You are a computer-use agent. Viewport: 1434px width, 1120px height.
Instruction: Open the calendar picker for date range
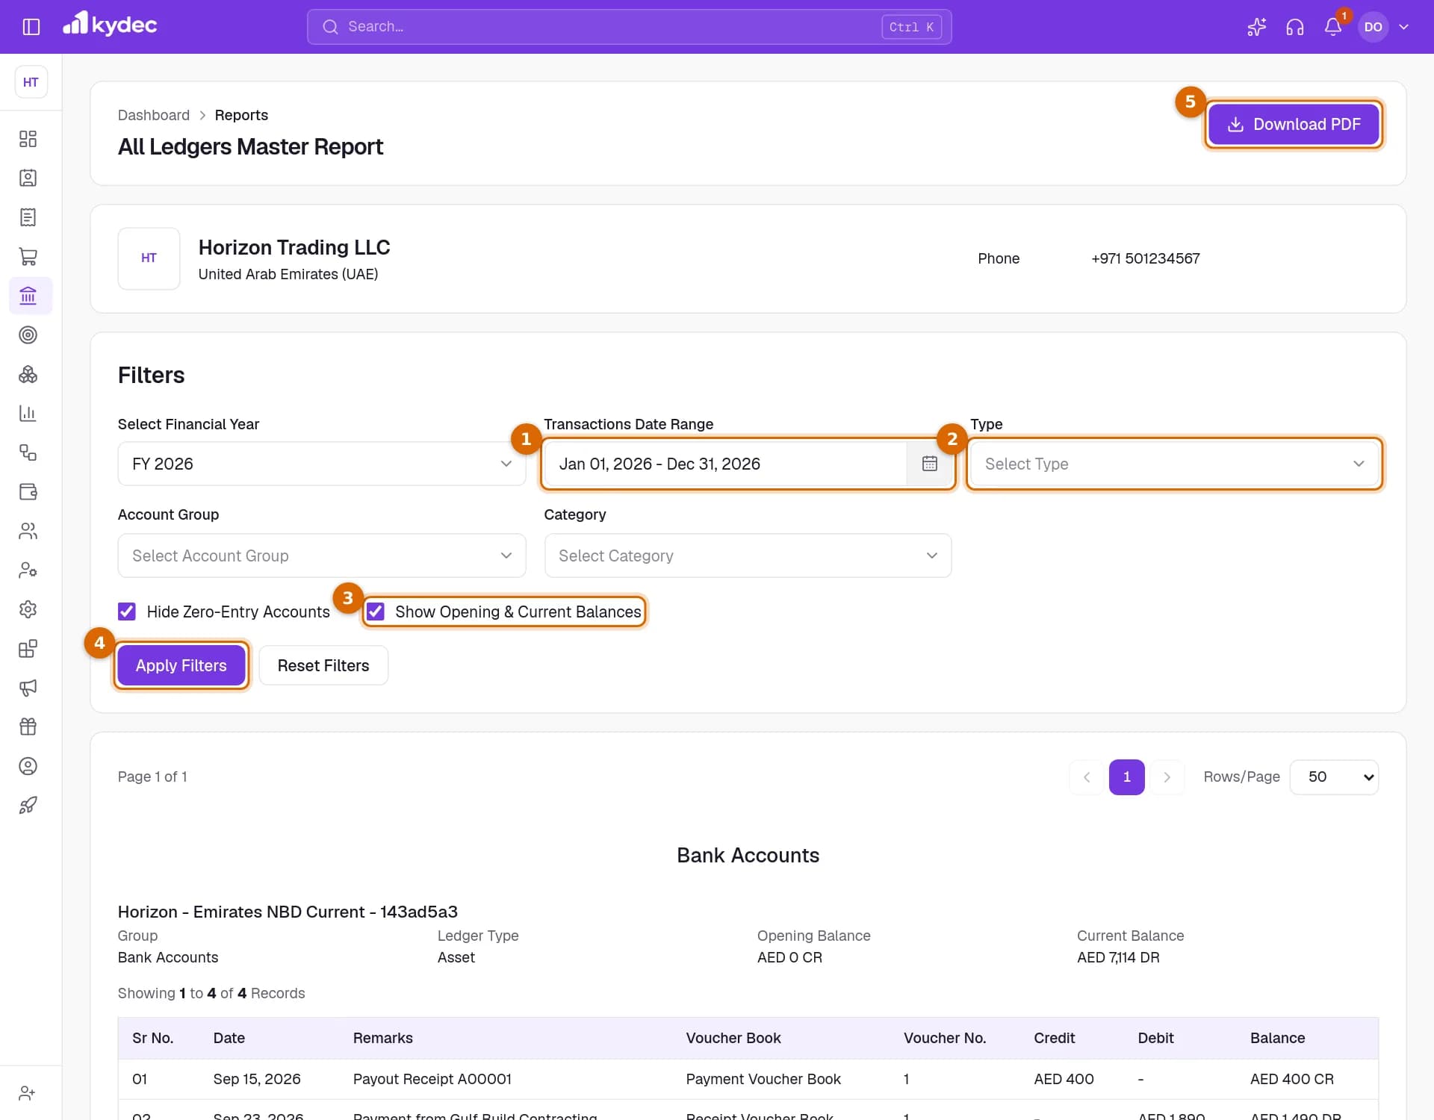[929, 464]
